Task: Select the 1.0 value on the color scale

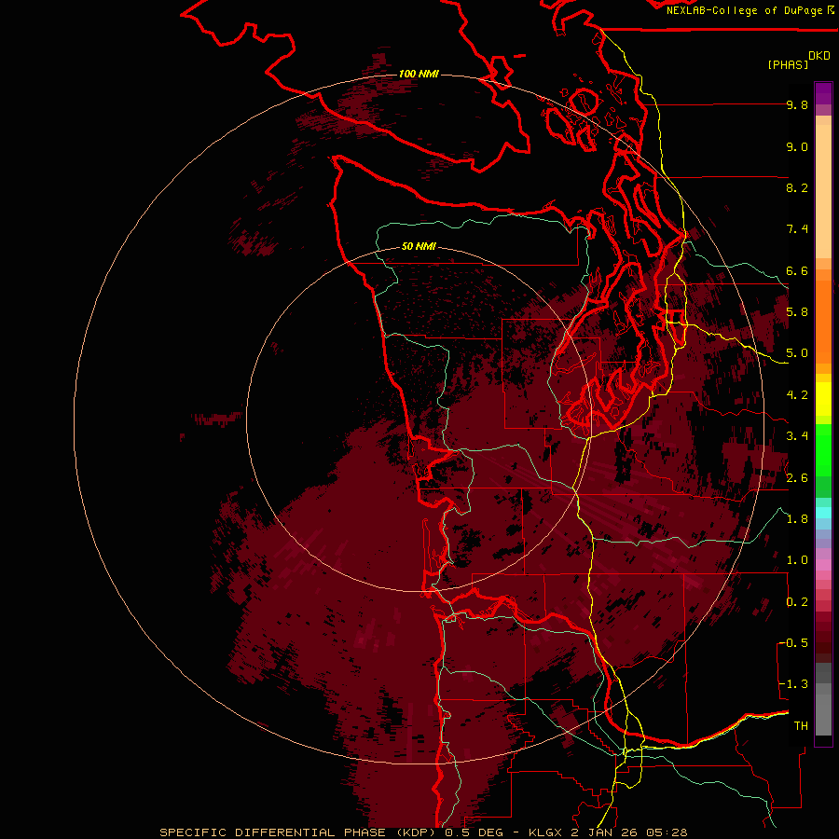Action: click(x=797, y=560)
